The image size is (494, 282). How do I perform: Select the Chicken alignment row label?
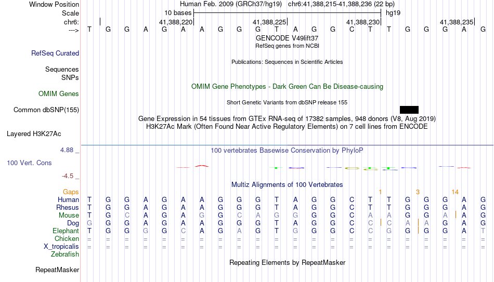tap(67, 238)
